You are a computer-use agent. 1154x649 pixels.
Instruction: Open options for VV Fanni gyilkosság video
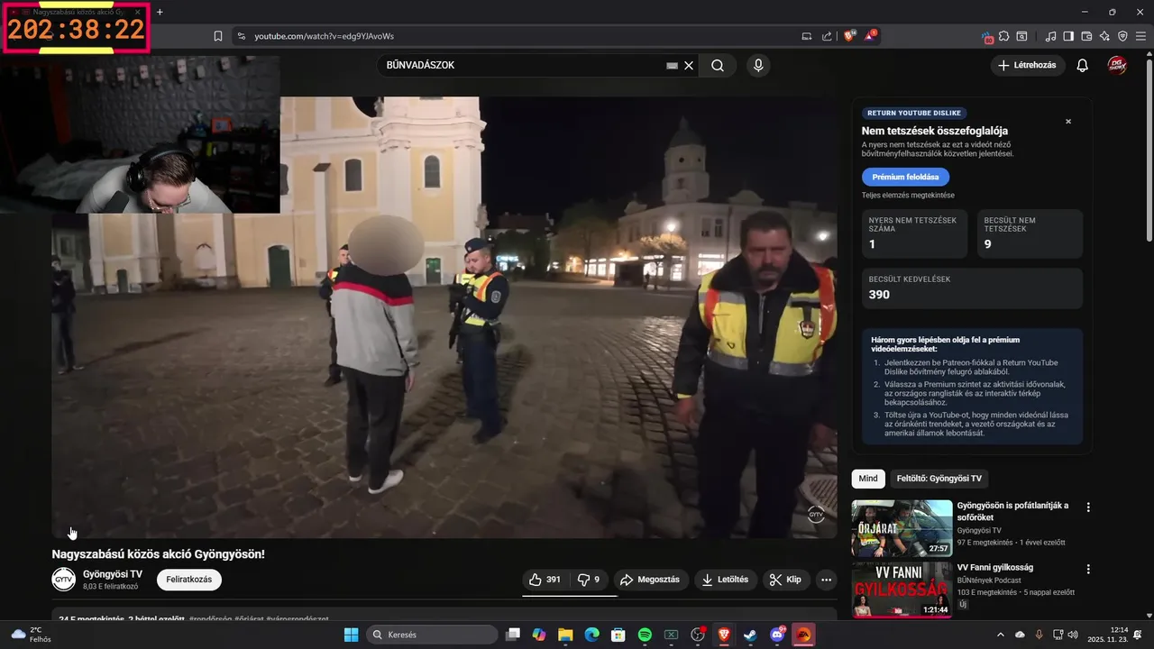1088,570
